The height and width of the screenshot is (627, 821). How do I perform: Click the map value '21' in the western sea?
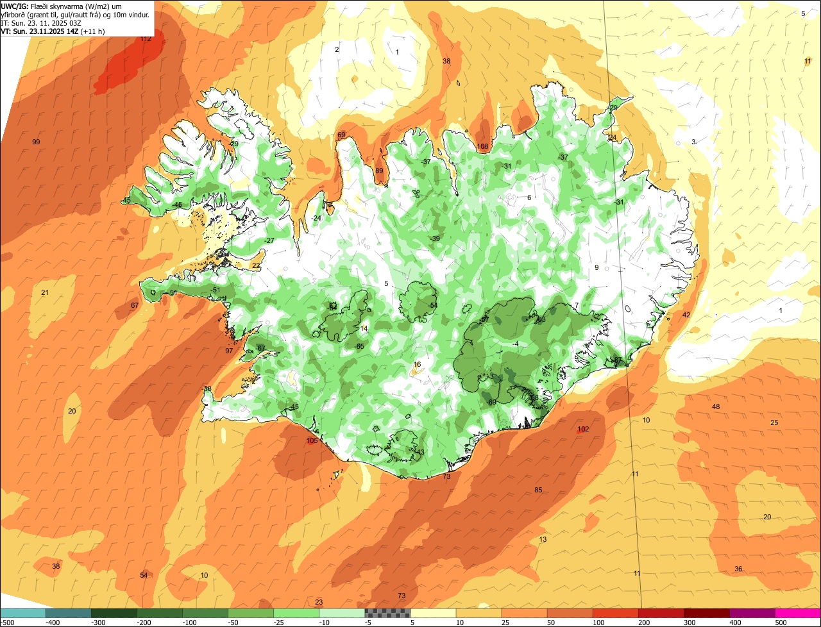(x=45, y=293)
